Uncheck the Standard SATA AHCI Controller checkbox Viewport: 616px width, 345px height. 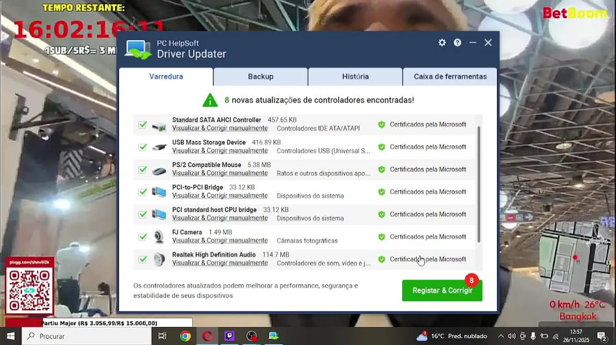click(x=142, y=125)
